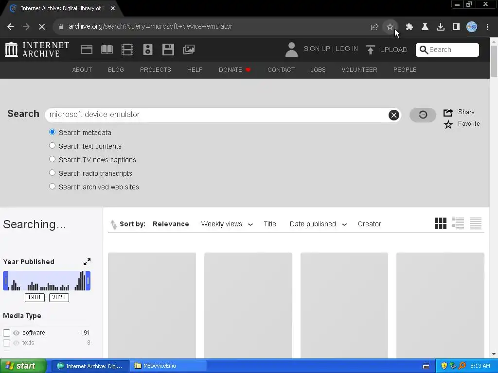Image resolution: width=498 pixels, height=373 pixels.
Task: Open Chrome three-dot menu
Action: 487,27
